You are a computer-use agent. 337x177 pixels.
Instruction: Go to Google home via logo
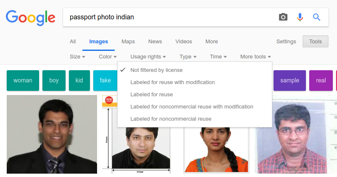tap(31, 17)
